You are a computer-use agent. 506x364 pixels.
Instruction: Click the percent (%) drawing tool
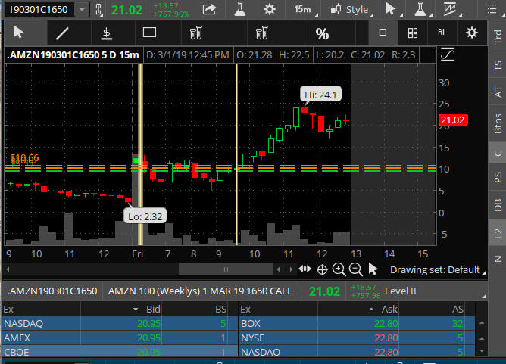point(322,33)
